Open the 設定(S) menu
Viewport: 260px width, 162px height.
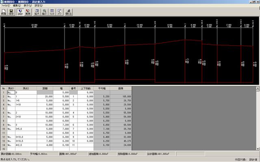(x=39, y=5)
